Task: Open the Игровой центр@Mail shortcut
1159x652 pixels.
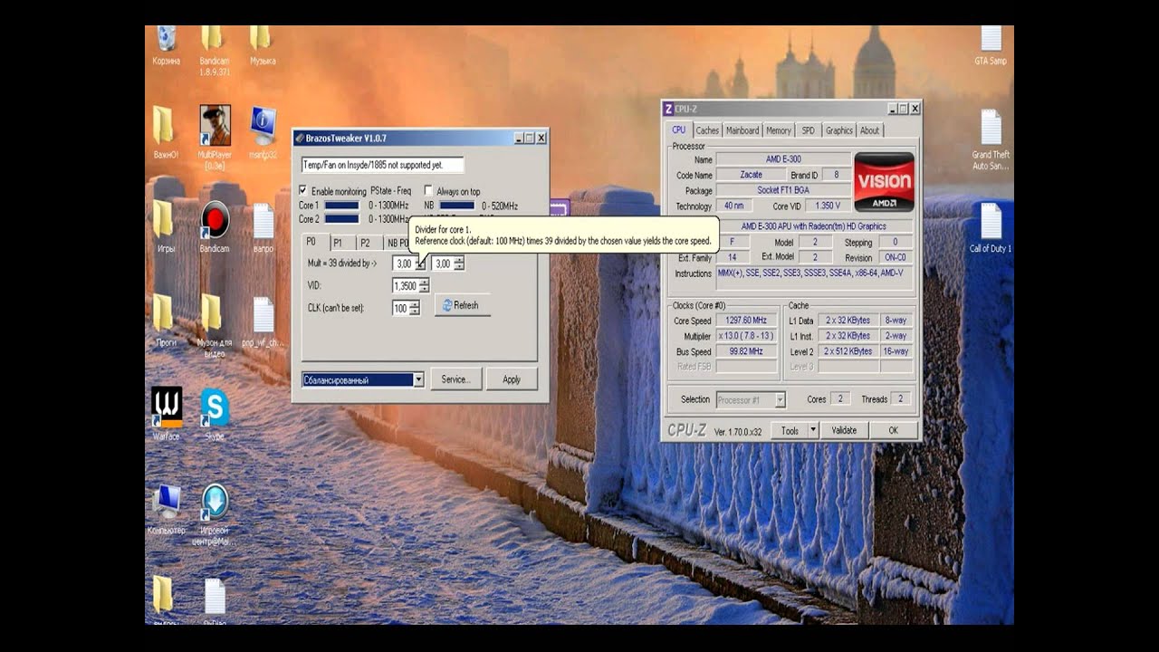Action: pos(215,502)
